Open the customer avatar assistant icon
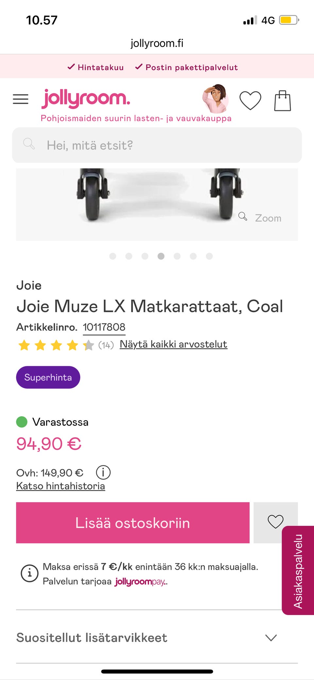 pyautogui.click(x=215, y=98)
